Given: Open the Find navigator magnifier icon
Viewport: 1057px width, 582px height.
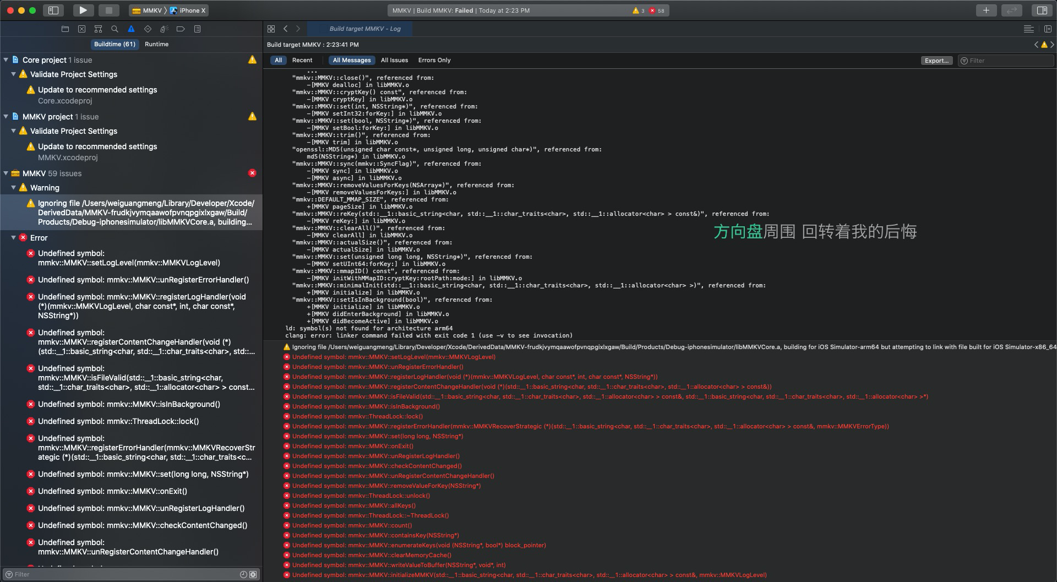Looking at the screenshot, I should point(115,29).
